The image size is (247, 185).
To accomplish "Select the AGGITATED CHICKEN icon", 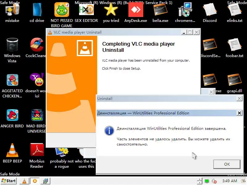I will point(12,86).
